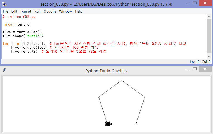213x134 pixels.
Task: Maximize the Python Turtle Graphics window
Action: [195, 69]
